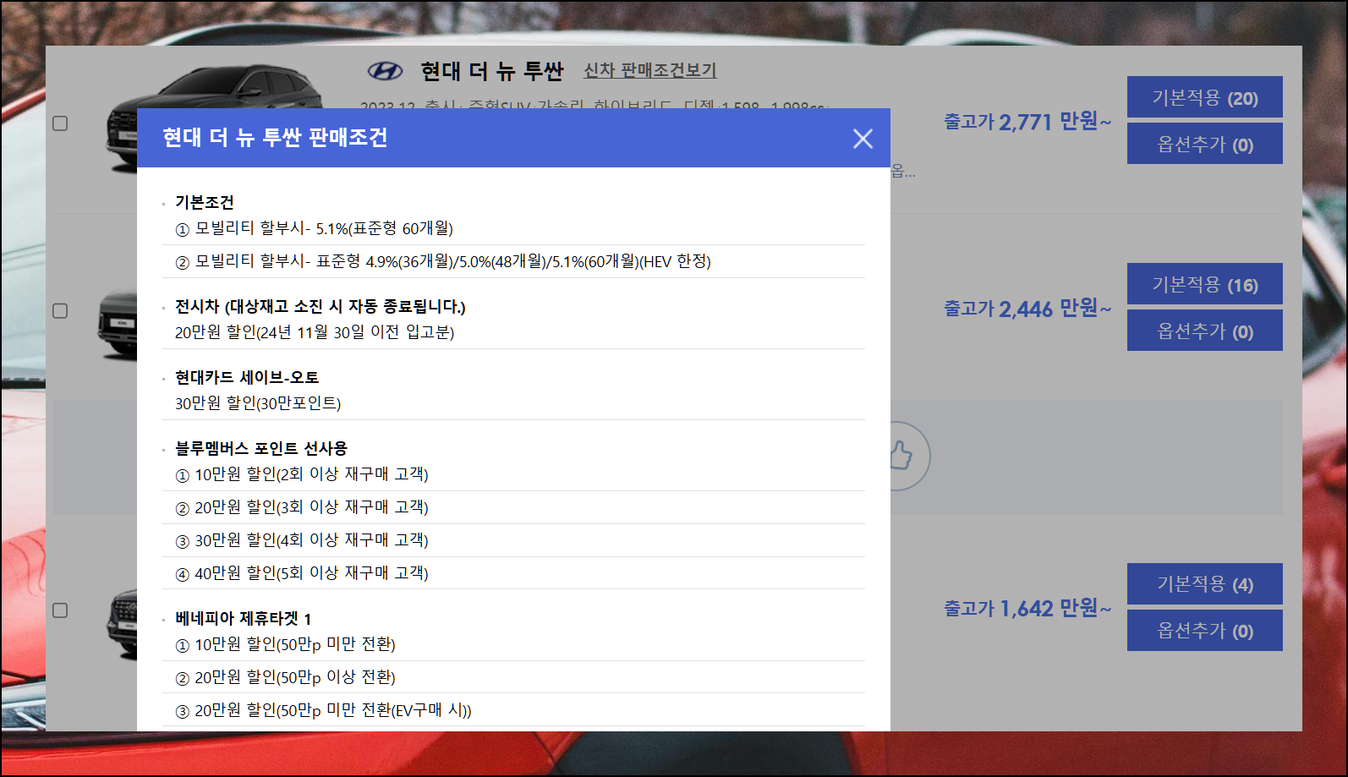The width and height of the screenshot is (1348, 777).
Task: Click 옵션추가 (0) in the 1,642 만원 row
Action: tap(1204, 630)
